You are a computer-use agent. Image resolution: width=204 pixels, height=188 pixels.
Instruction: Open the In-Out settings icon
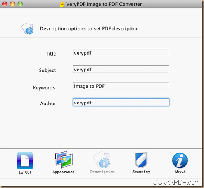[x=25, y=161]
